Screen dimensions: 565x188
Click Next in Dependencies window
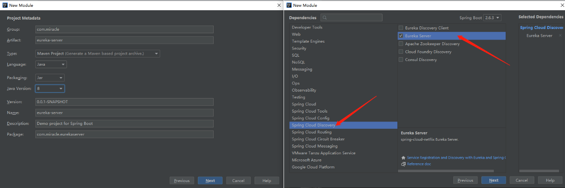point(494,180)
